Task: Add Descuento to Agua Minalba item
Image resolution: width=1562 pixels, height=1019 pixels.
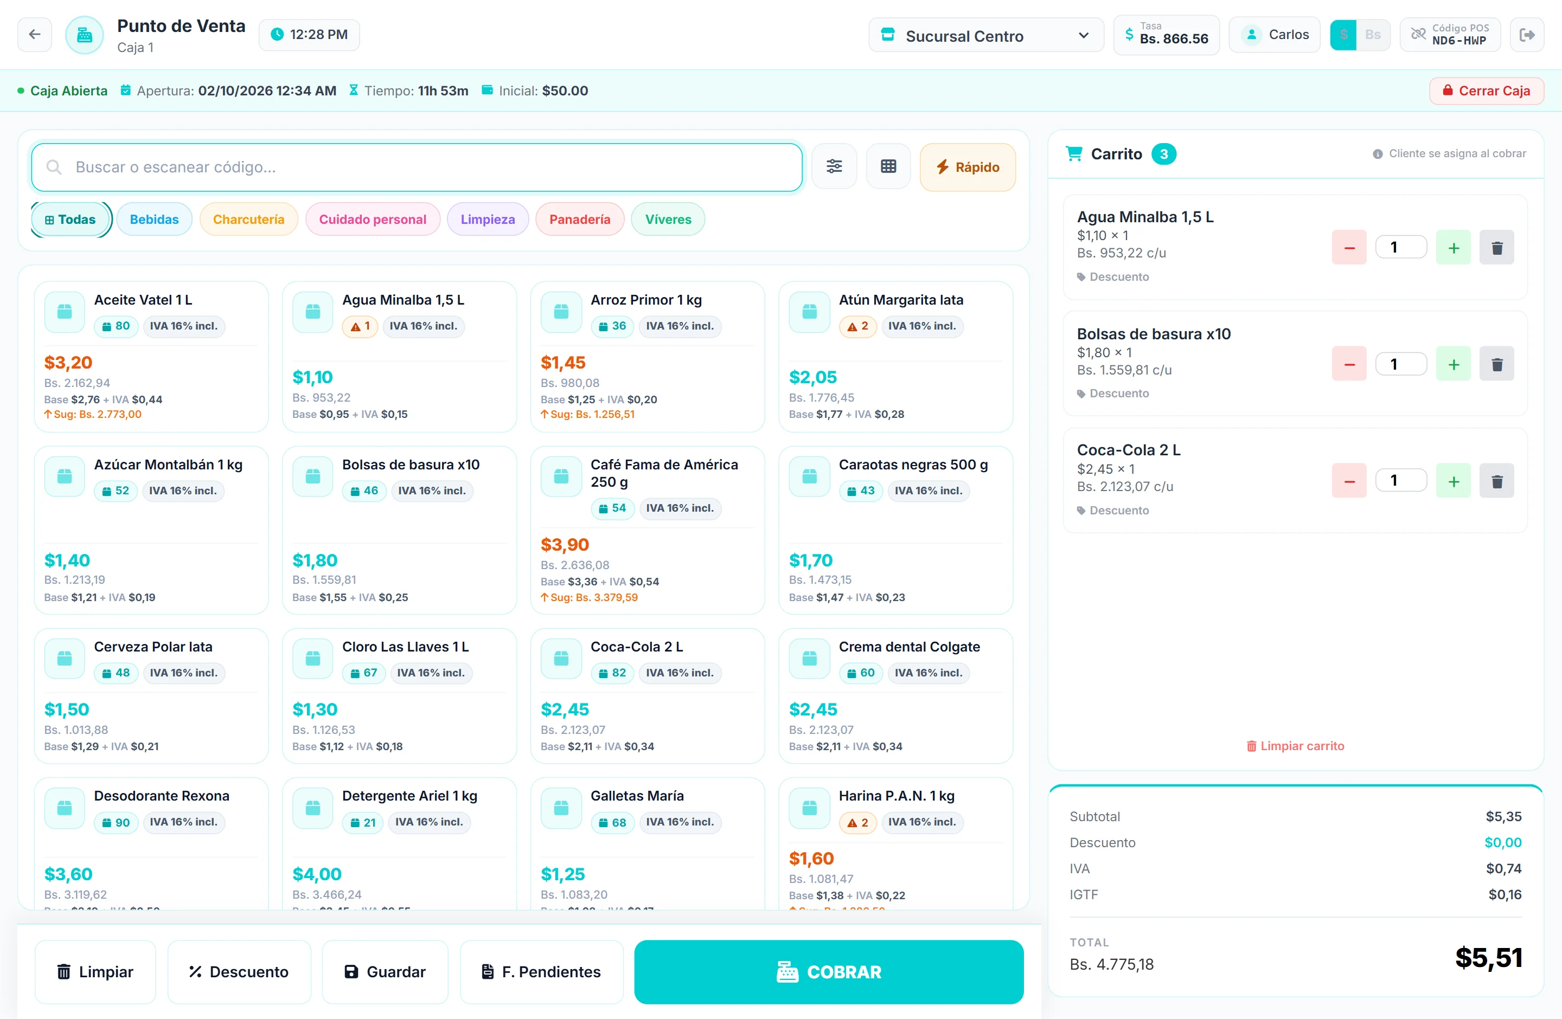Action: (x=1113, y=277)
